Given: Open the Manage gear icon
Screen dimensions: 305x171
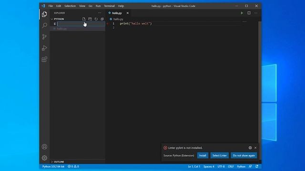Looking at the screenshot, I should point(44,158).
